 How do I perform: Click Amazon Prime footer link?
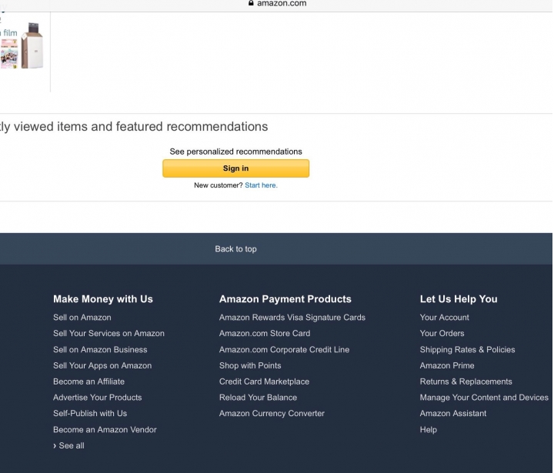point(446,365)
